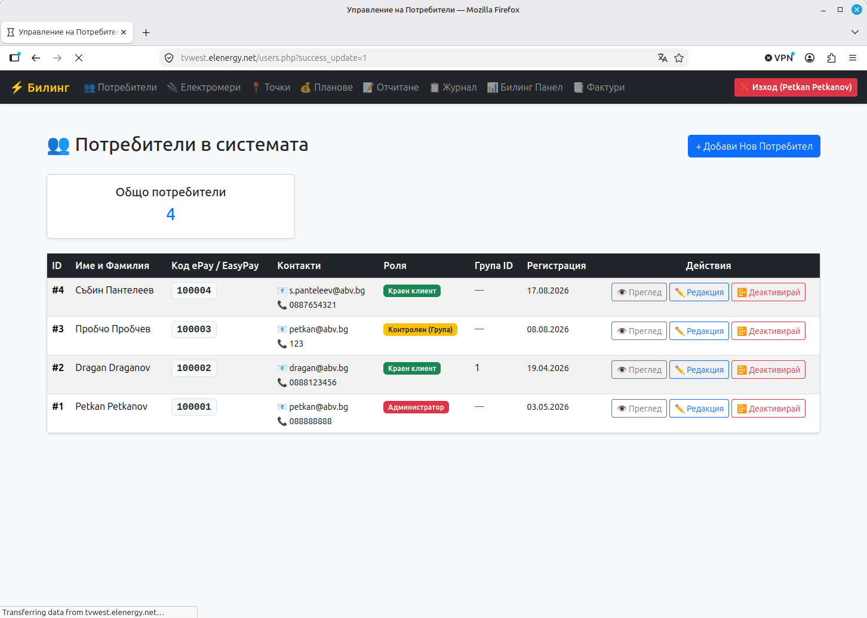The height and width of the screenshot is (618, 867).
Task: Click the Firefox sidebar toggle icon
Action: tap(15, 58)
